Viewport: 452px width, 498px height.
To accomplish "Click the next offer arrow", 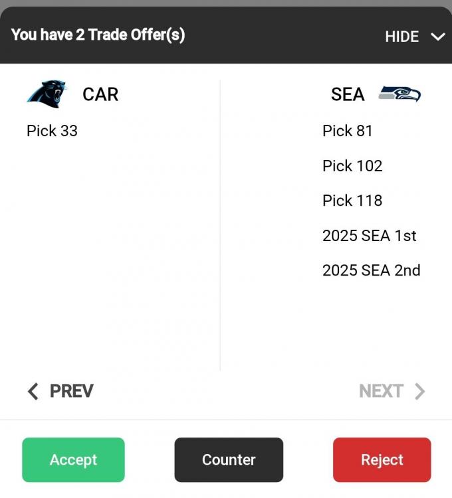I will 419,391.
